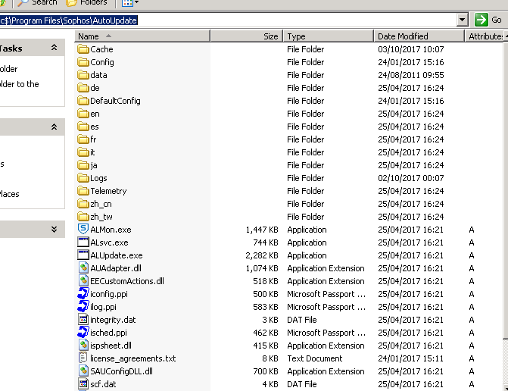Image resolution: width=508 pixels, height=391 pixels.
Task: Select the AUAdapter.dll file icon
Action: 83,268
